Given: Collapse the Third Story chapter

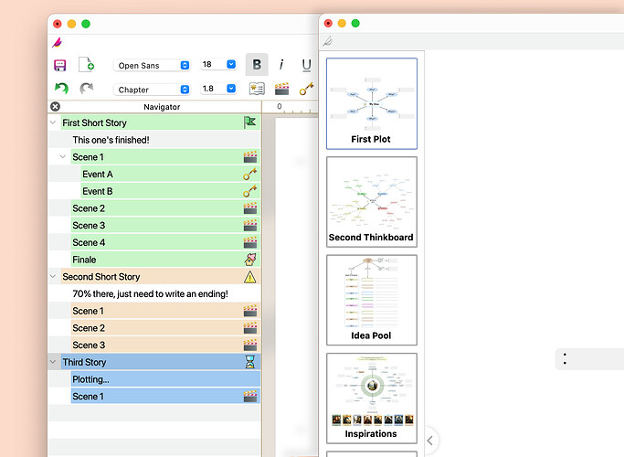Looking at the screenshot, I should (x=53, y=362).
